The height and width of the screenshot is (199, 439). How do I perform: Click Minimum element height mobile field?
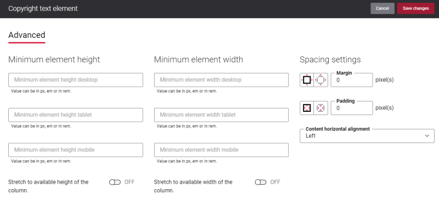tap(76, 150)
